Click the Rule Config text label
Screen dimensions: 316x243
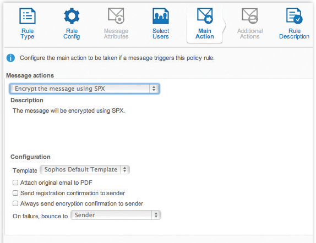tap(72, 34)
